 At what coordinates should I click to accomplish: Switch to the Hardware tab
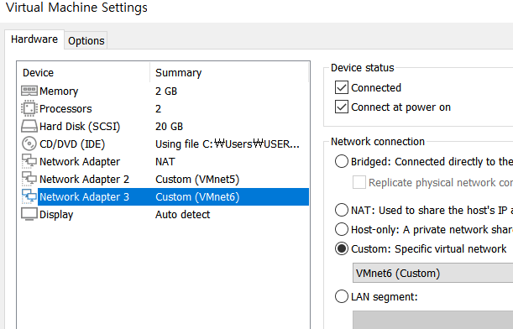pyautogui.click(x=34, y=39)
